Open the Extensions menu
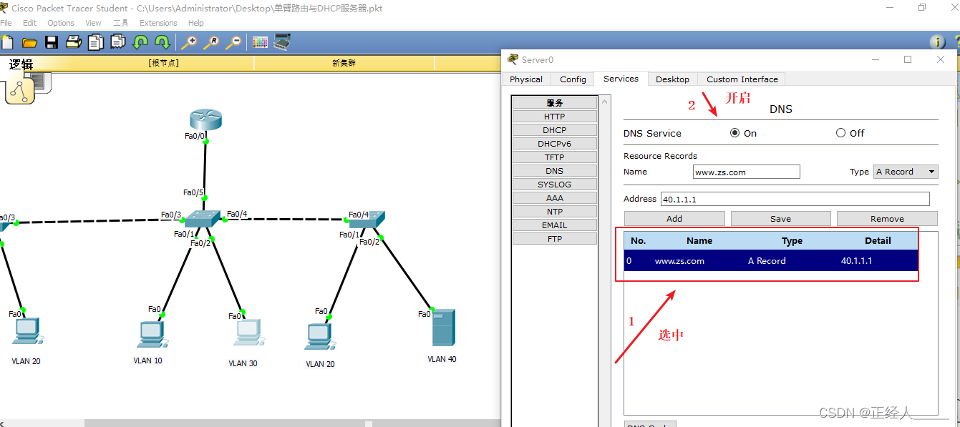 click(x=158, y=22)
